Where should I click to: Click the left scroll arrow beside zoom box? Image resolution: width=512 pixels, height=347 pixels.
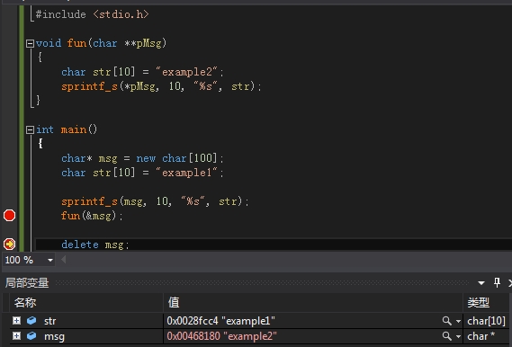coord(64,260)
